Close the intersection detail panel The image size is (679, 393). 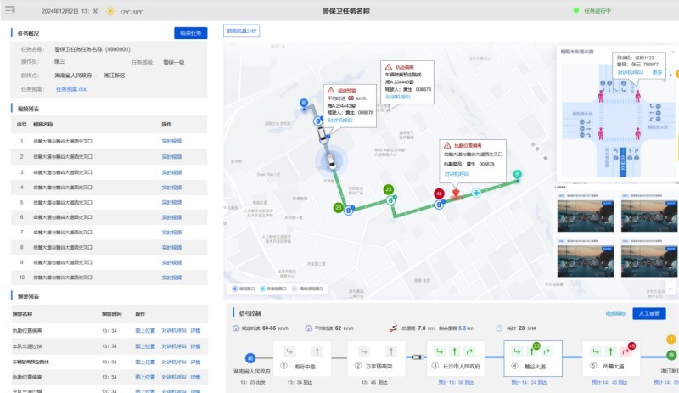pyautogui.click(x=671, y=52)
